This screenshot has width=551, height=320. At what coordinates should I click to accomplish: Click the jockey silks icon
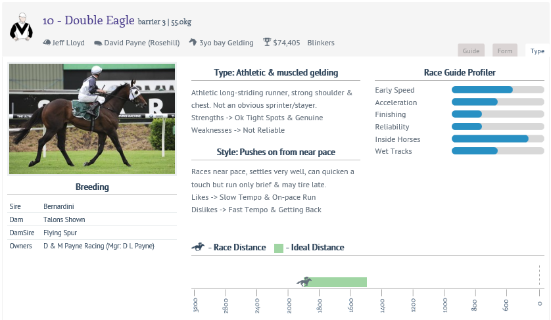point(21,28)
